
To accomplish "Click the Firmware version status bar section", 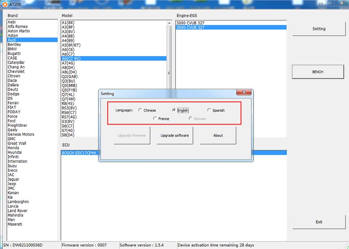I will [x=89, y=245].
